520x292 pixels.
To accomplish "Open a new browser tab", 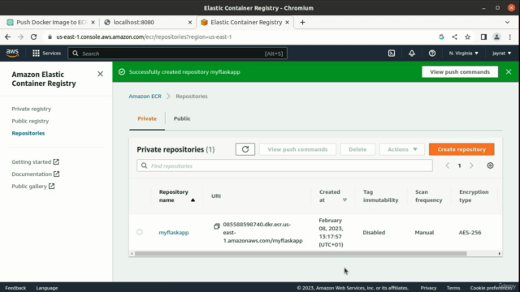I will click(x=302, y=22).
